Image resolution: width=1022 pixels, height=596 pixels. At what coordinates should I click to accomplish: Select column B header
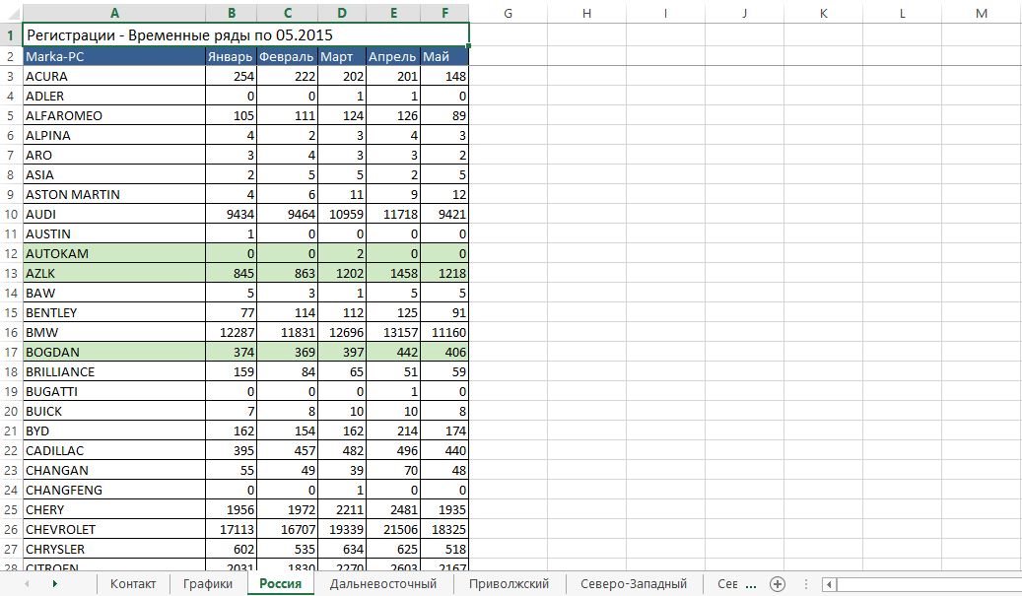[232, 13]
